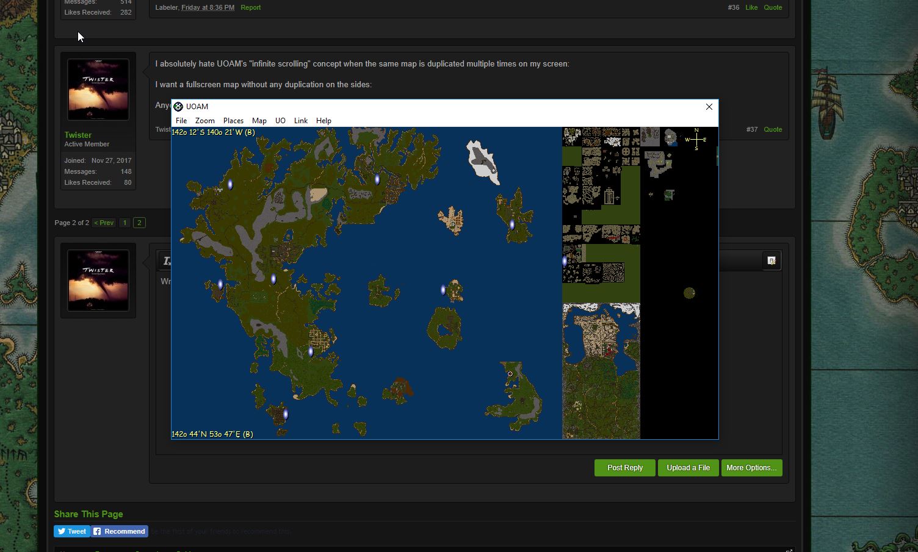This screenshot has height=552, width=918.
Task: Open the Link menu in UOAM
Action: tap(300, 121)
